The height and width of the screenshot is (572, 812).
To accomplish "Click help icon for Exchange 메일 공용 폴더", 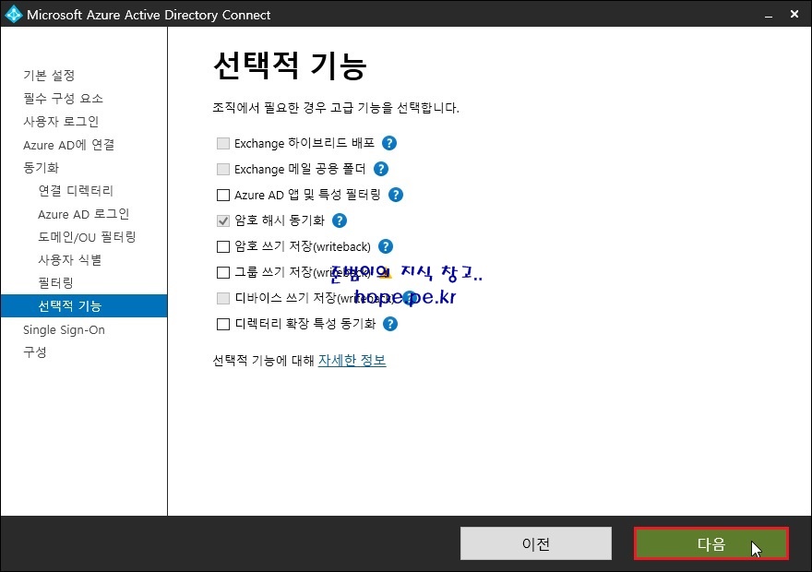I will tap(380, 169).
